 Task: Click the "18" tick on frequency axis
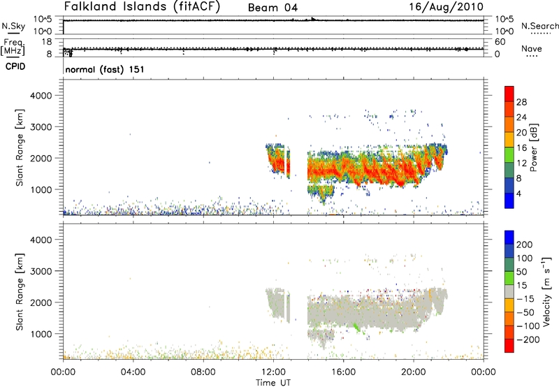(47, 42)
